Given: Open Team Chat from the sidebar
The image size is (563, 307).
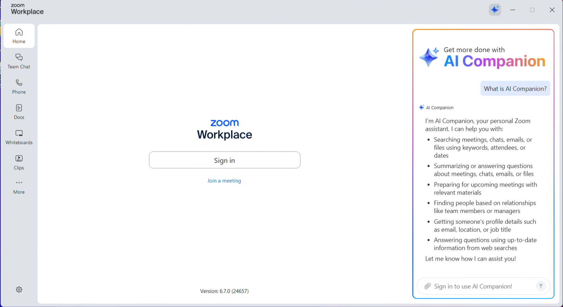Looking at the screenshot, I should pyautogui.click(x=19, y=61).
